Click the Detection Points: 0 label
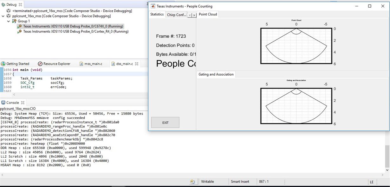This screenshot has width=390, height=187. click(175, 46)
